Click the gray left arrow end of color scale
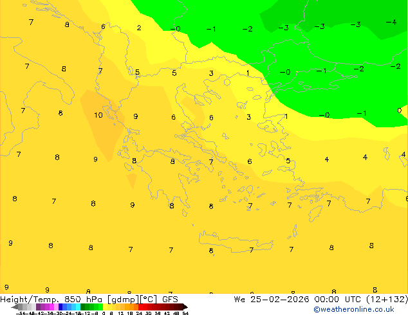The image size is (408, 315). [x=15, y=307]
